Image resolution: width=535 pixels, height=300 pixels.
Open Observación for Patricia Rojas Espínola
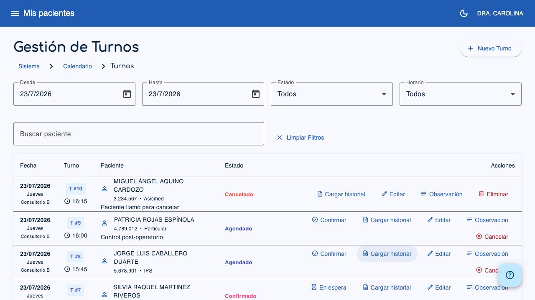click(487, 220)
